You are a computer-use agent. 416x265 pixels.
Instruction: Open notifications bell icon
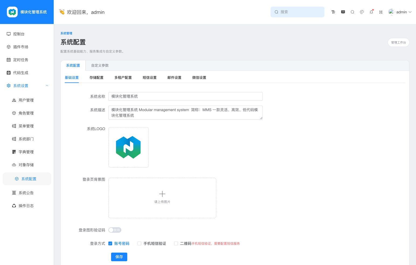click(x=371, y=12)
